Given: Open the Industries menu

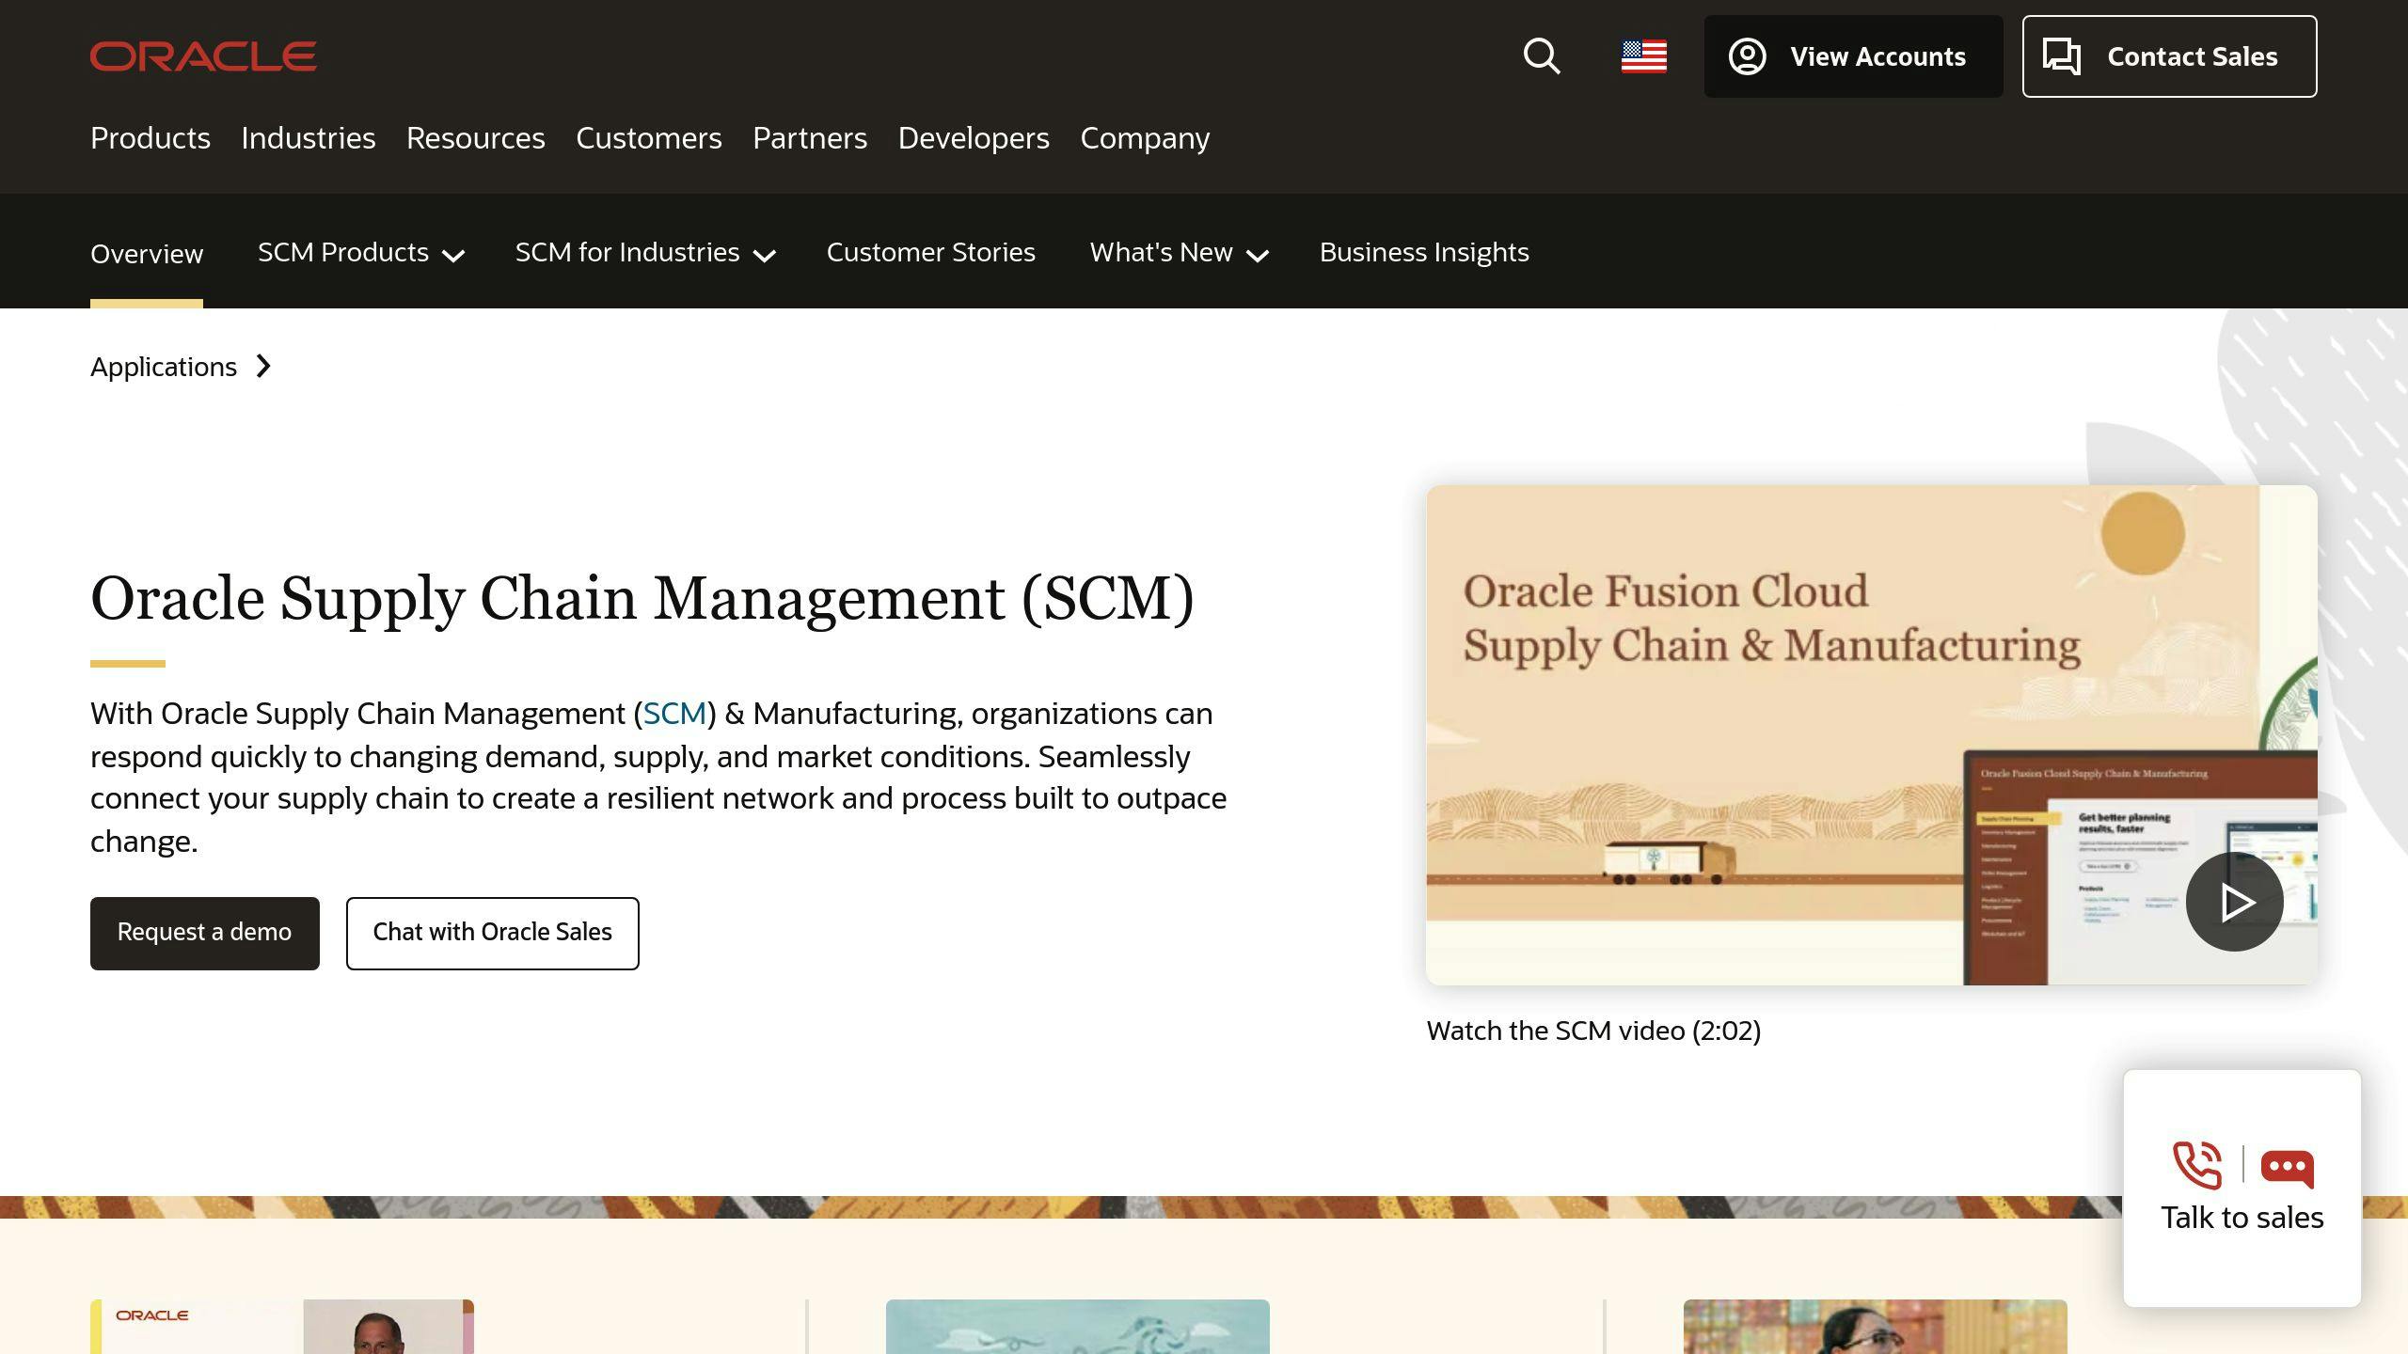Looking at the screenshot, I should pos(308,138).
